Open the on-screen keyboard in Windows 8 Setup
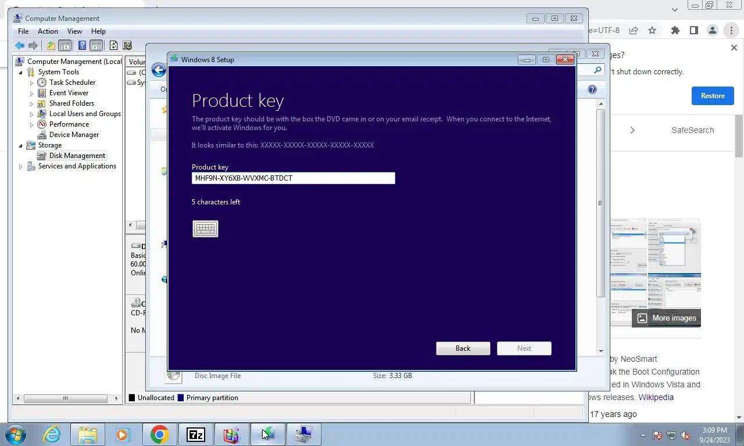Screen dimensions: 744x446 205,229
